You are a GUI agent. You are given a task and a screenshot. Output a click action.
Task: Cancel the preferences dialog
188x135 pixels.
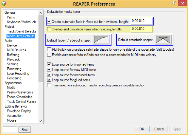pyautogui.click(x=159, y=129)
